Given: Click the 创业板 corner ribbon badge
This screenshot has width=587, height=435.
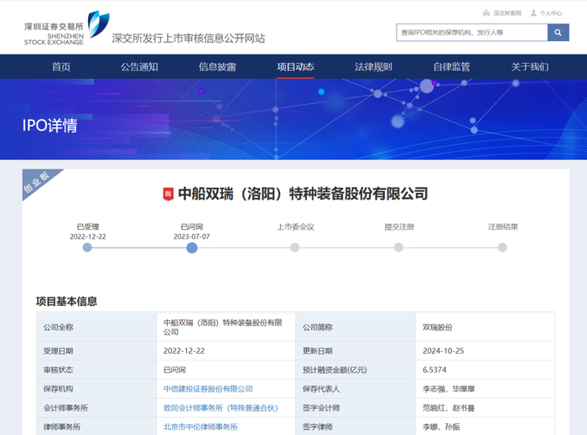Looking at the screenshot, I should (x=41, y=184).
